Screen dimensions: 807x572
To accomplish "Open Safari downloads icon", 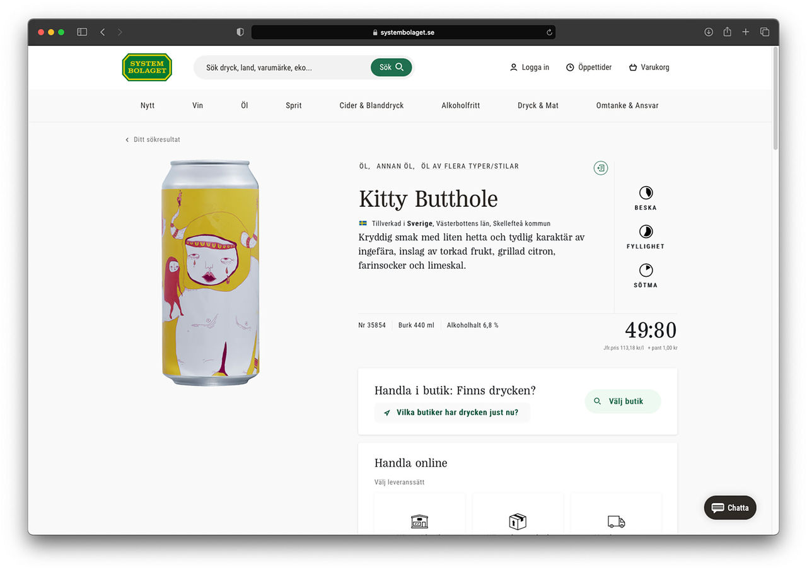I will [709, 32].
